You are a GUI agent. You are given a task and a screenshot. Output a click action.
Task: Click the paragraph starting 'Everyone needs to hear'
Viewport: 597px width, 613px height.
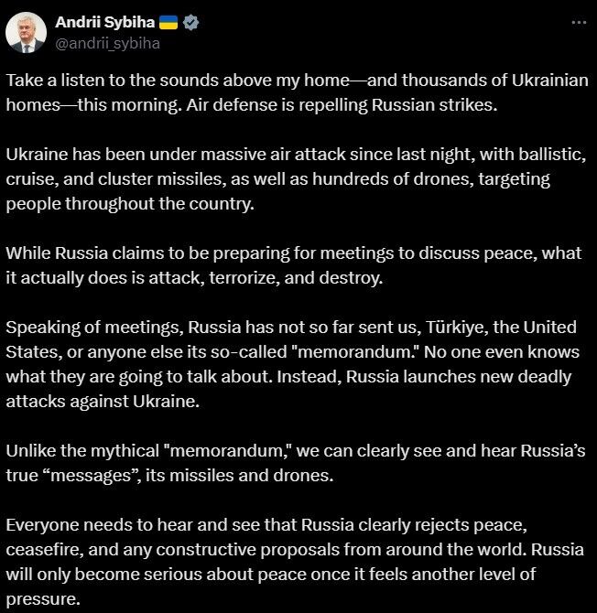point(295,562)
